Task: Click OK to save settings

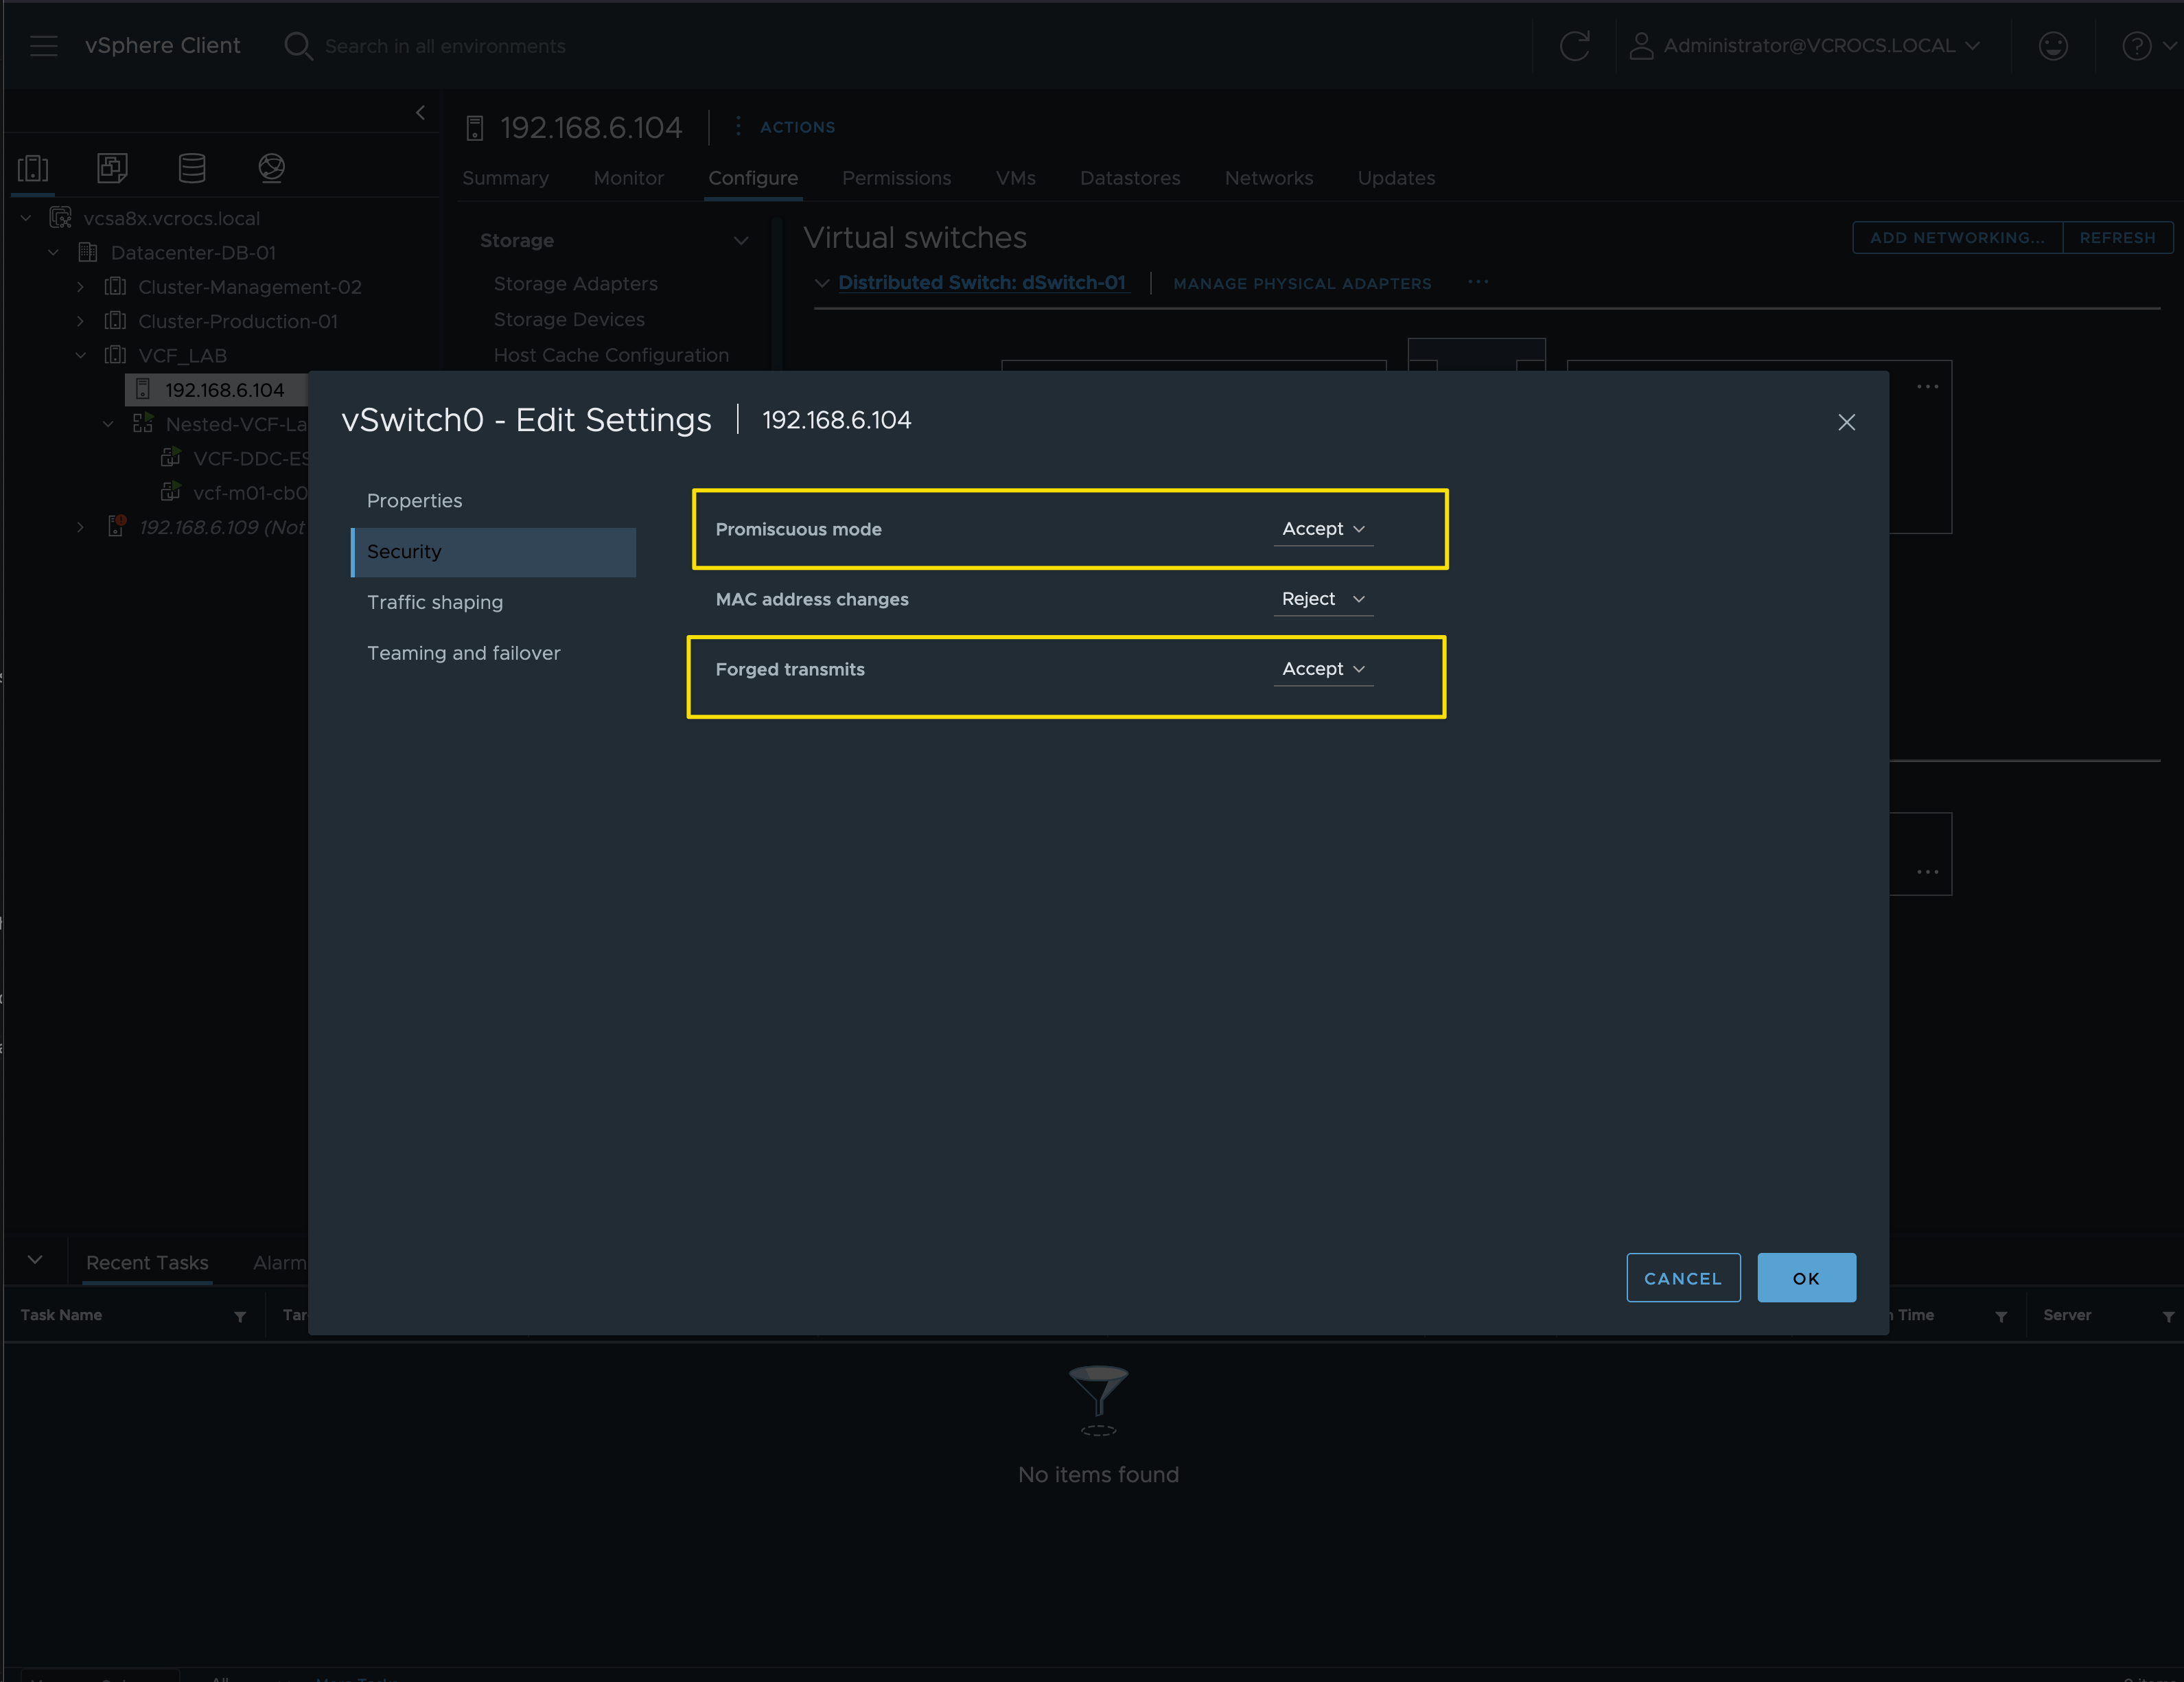Action: (1805, 1278)
